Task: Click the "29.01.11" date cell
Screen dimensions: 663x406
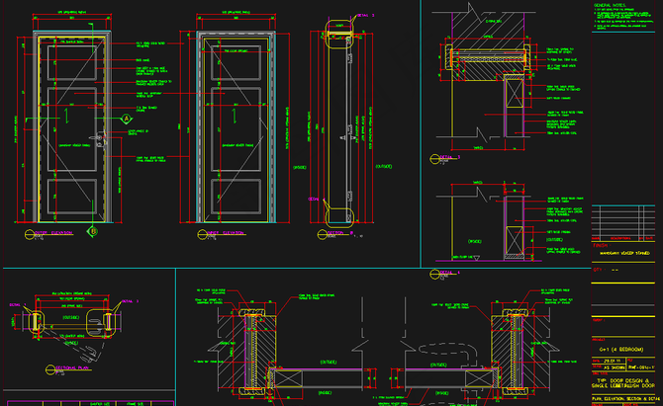Action: (611, 361)
